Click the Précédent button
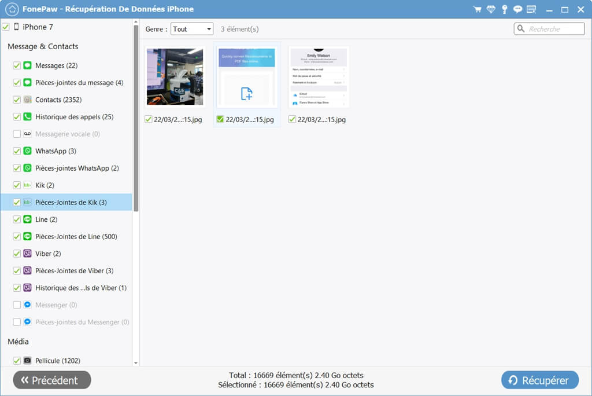The height and width of the screenshot is (396, 592). (52, 380)
